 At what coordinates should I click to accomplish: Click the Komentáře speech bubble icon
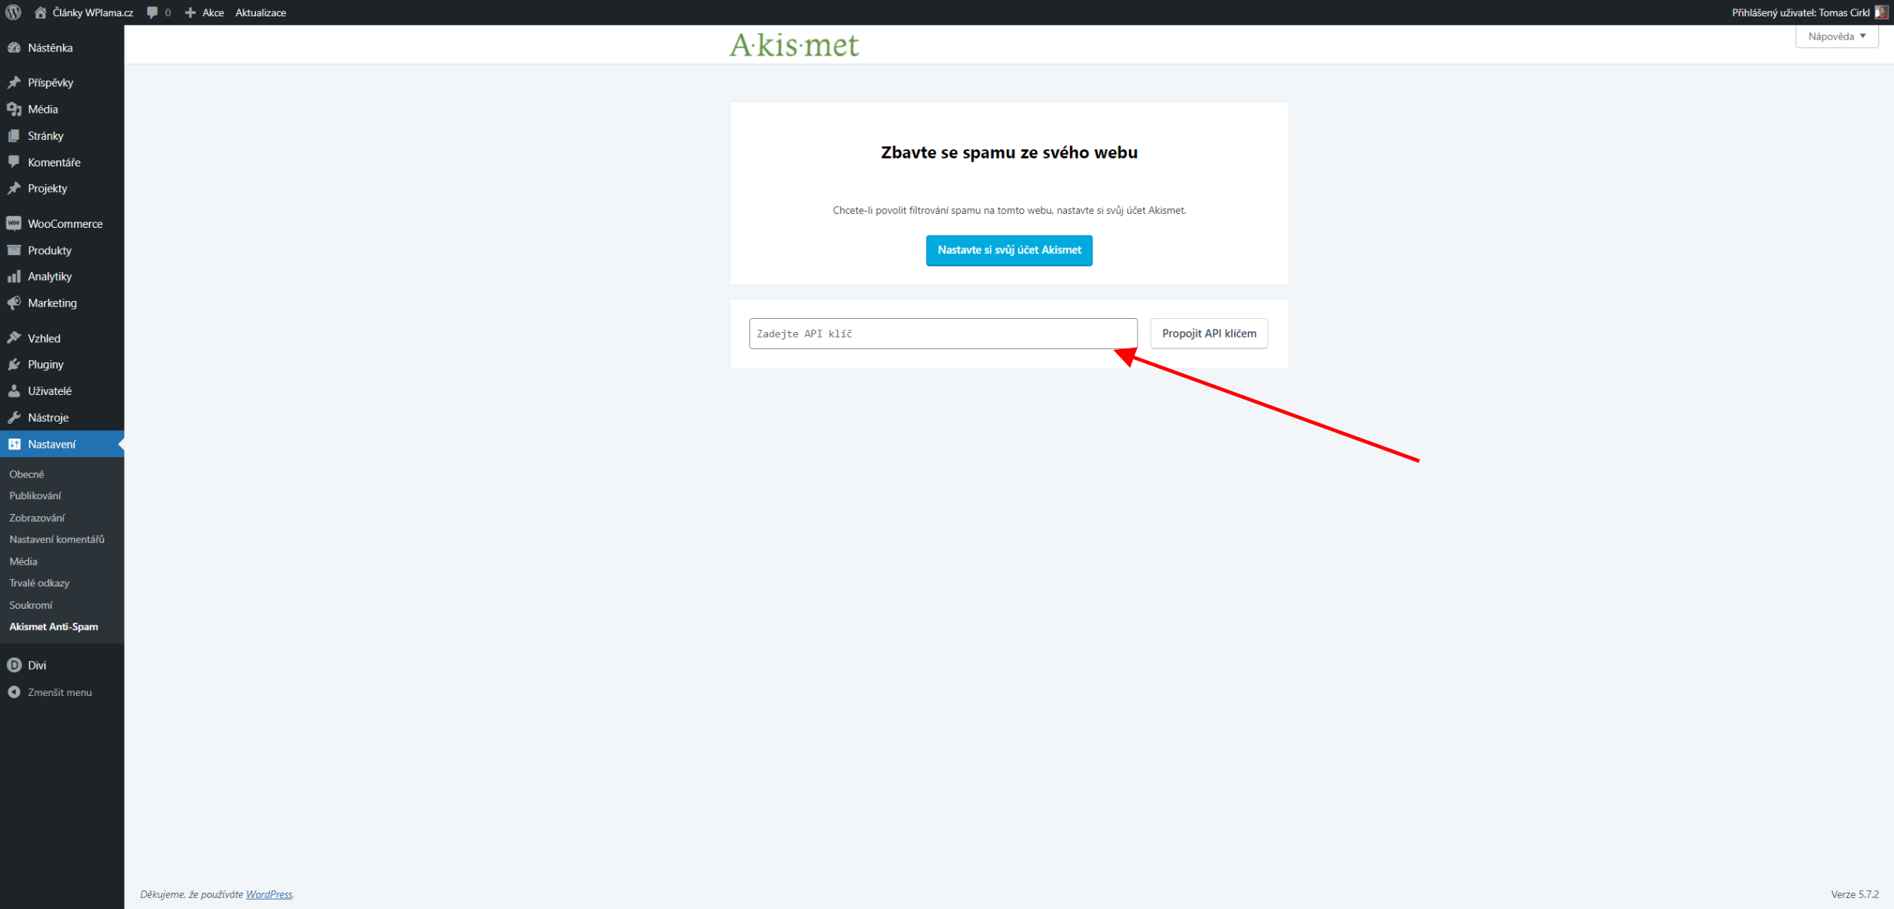(14, 162)
